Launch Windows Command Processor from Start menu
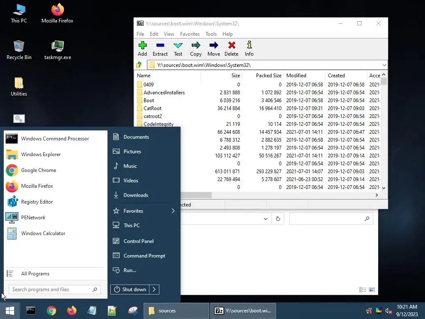The height and width of the screenshot is (319, 425). coord(55,139)
